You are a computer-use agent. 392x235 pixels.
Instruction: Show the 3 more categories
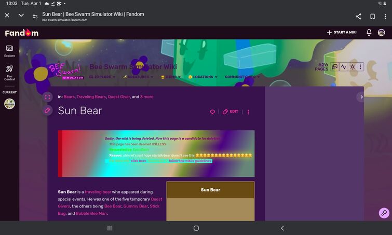147,96
